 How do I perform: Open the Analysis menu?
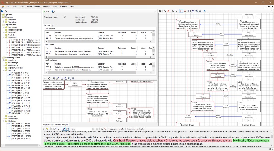46,7
